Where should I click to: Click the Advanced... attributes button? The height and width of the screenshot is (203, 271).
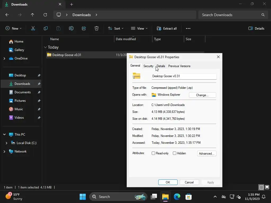(x=206, y=154)
